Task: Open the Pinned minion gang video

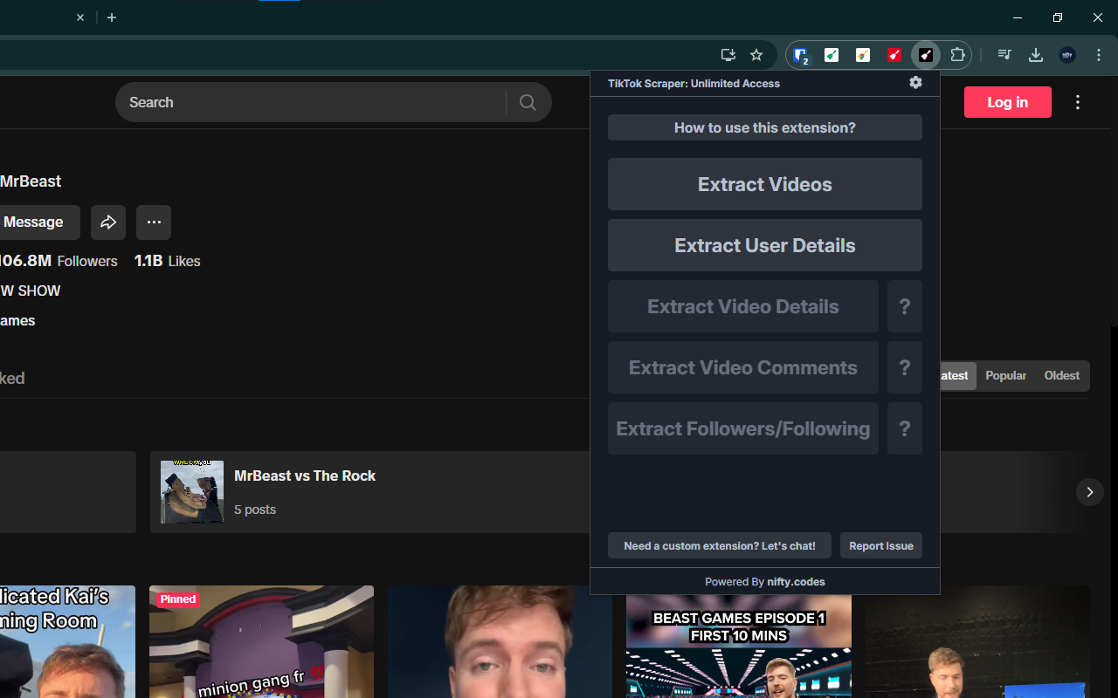Action: pyautogui.click(x=261, y=641)
